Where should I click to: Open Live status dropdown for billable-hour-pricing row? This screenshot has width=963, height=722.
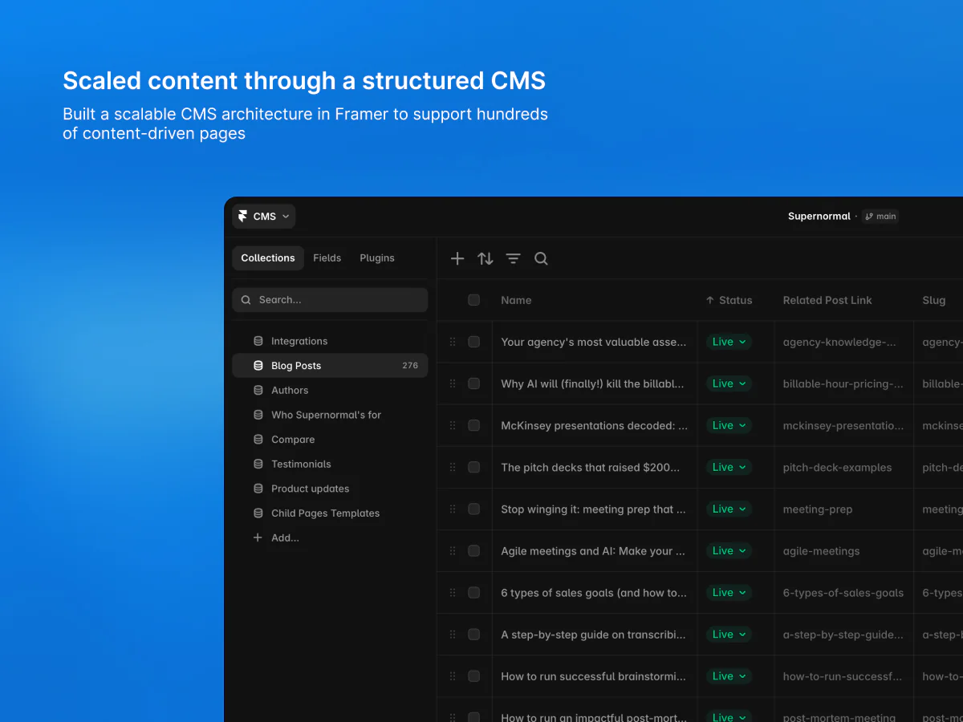point(729,383)
